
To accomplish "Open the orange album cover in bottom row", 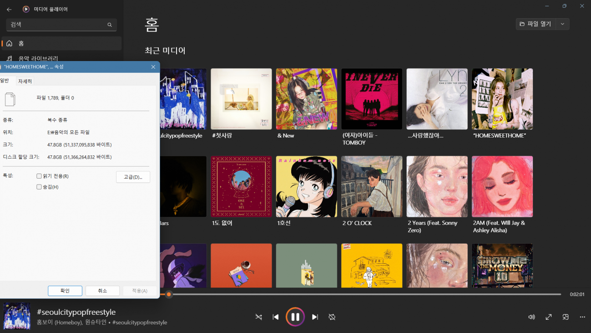I will point(241,266).
